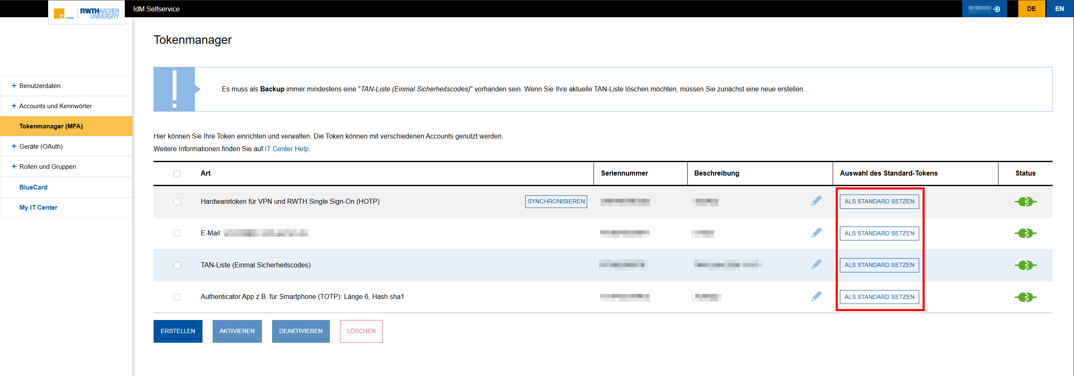Expand Rollen und Gruppen menu
The height and width of the screenshot is (376, 1074).
pos(47,167)
